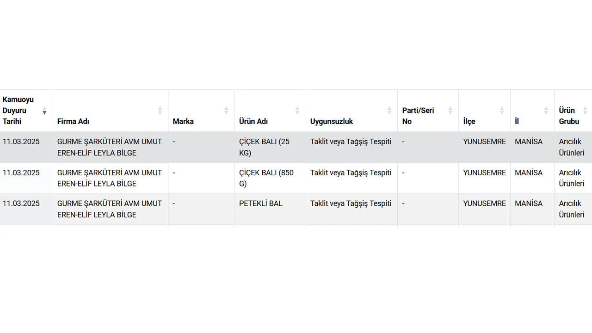Sort table using Uygunsuzluk arrows icon
The width and height of the screenshot is (592, 333).
[389, 111]
